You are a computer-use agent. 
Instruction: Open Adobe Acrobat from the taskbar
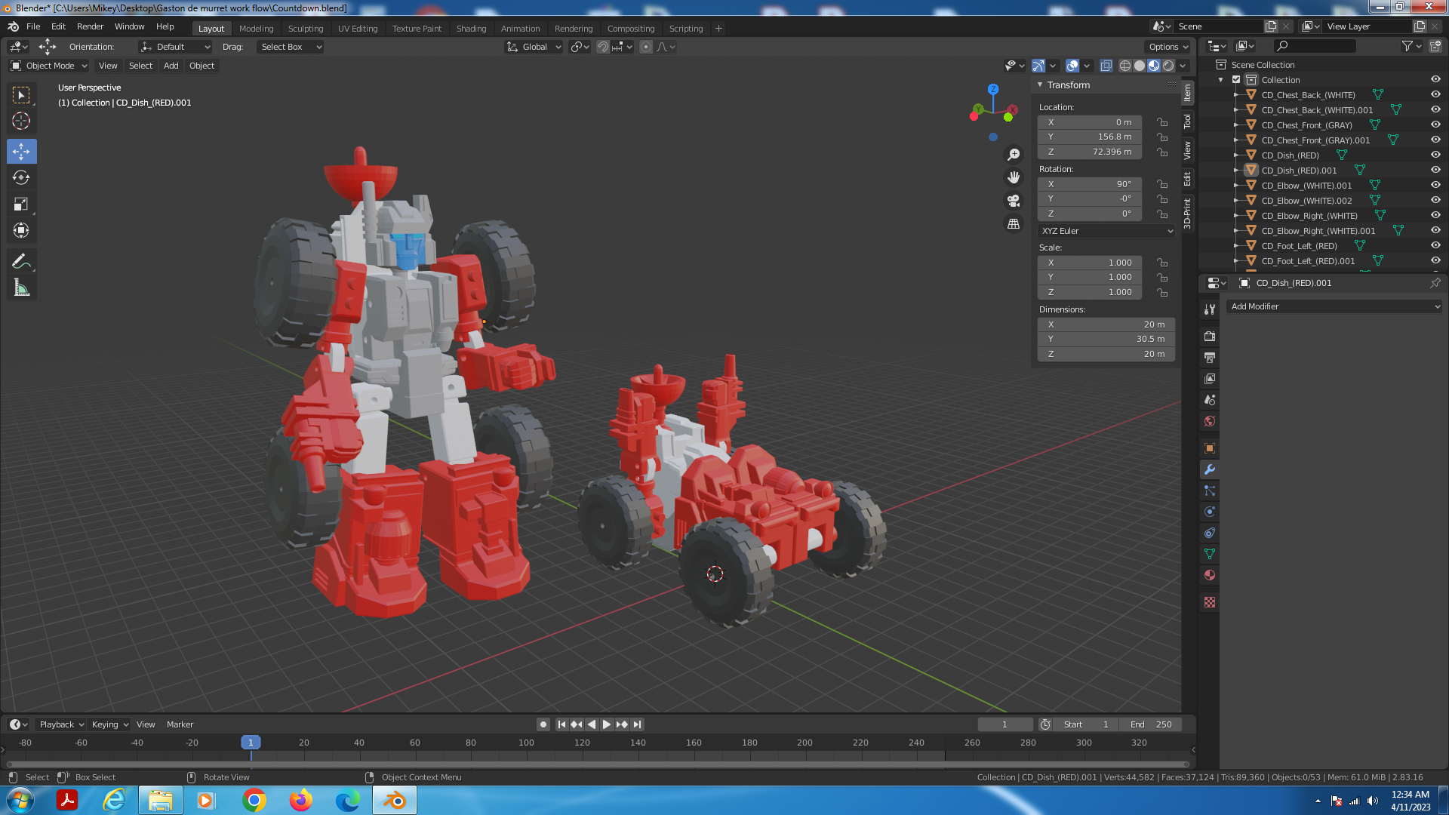coord(67,800)
